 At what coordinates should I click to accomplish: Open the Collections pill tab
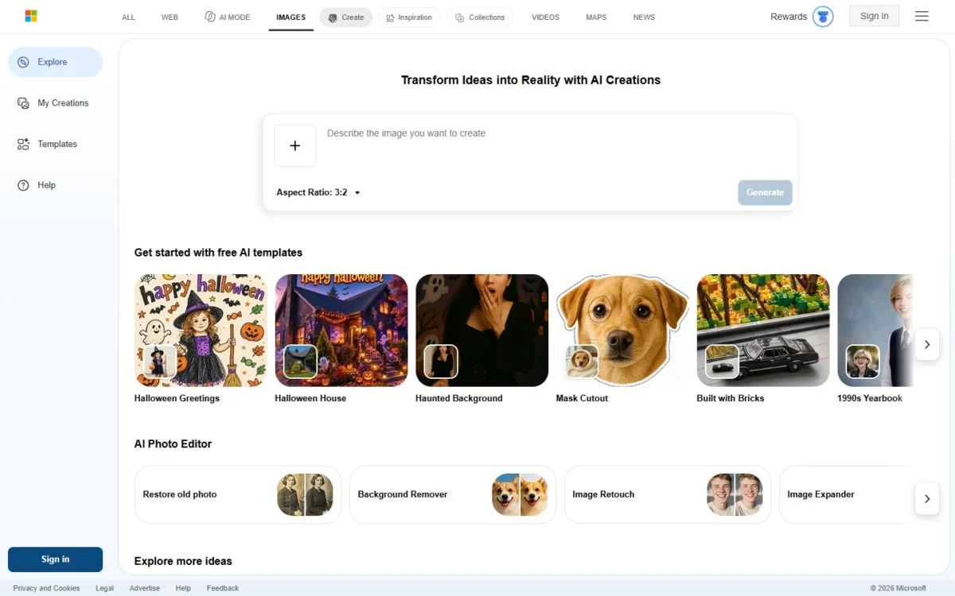coord(480,17)
